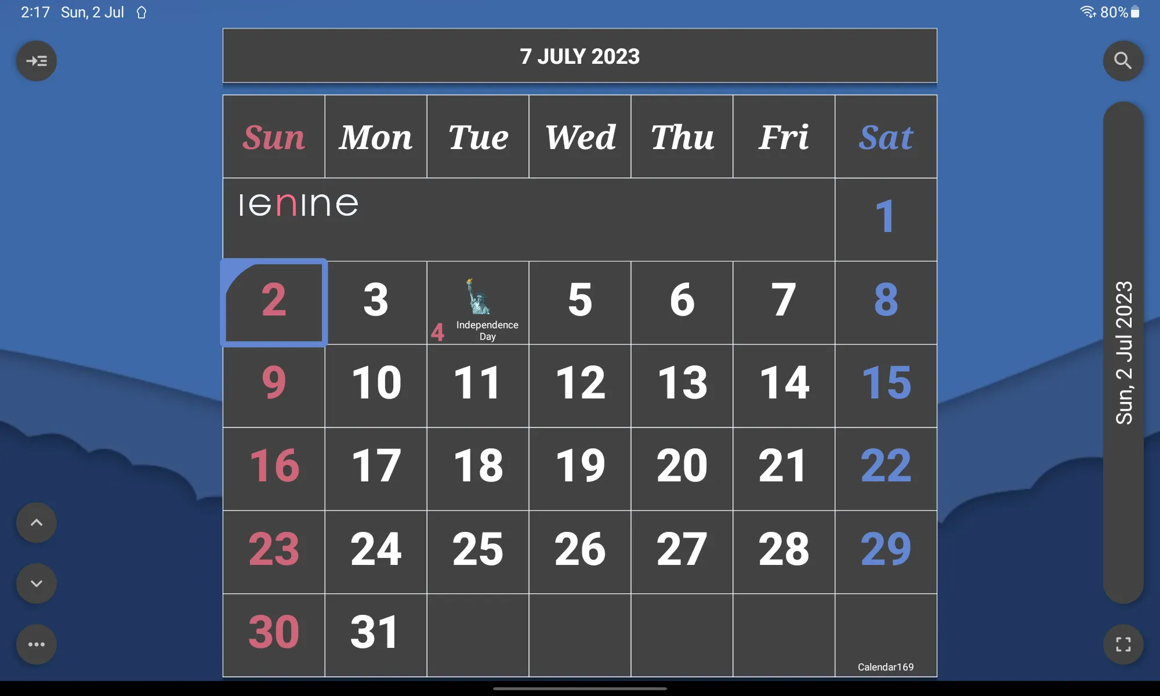Click the fullscreen expand icon
This screenshot has width=1160, height=696.
pos(1123,644)
